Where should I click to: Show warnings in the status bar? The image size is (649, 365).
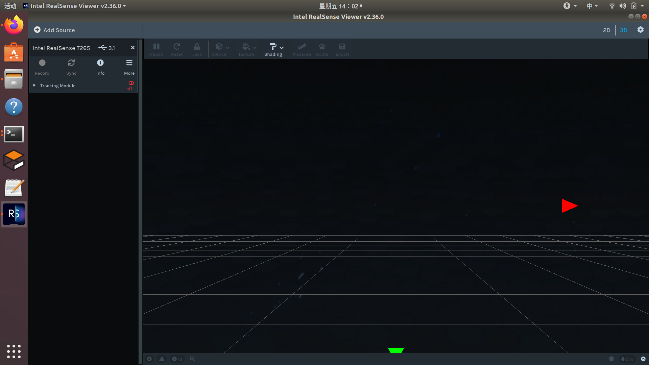pyautogui.click(x=162, y=359)
